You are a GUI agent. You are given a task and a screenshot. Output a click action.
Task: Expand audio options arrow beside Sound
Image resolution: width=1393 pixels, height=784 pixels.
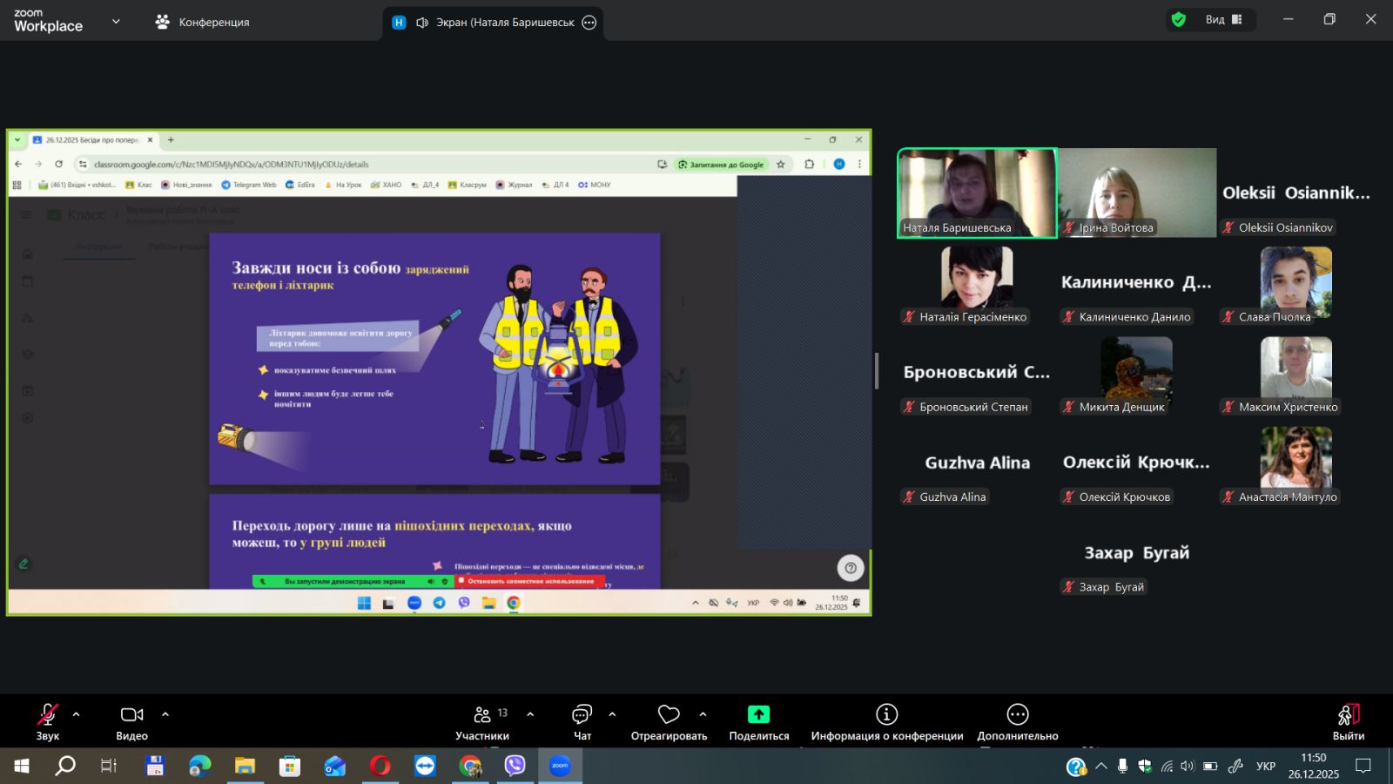coord(77,714)
